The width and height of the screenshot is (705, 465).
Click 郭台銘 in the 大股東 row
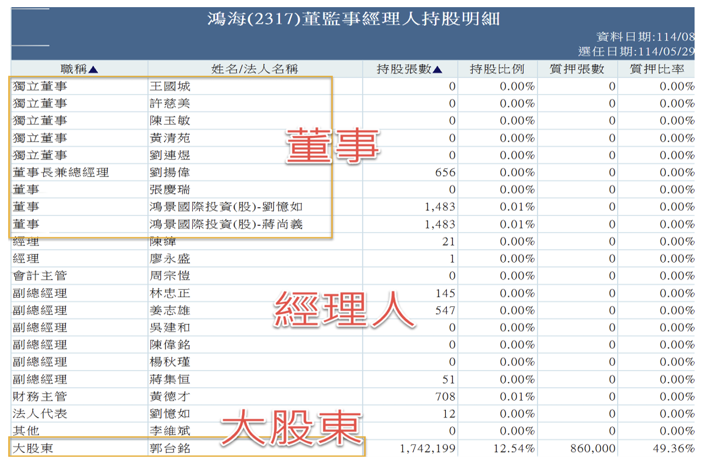pyautogui.click(x=170, y=449)
